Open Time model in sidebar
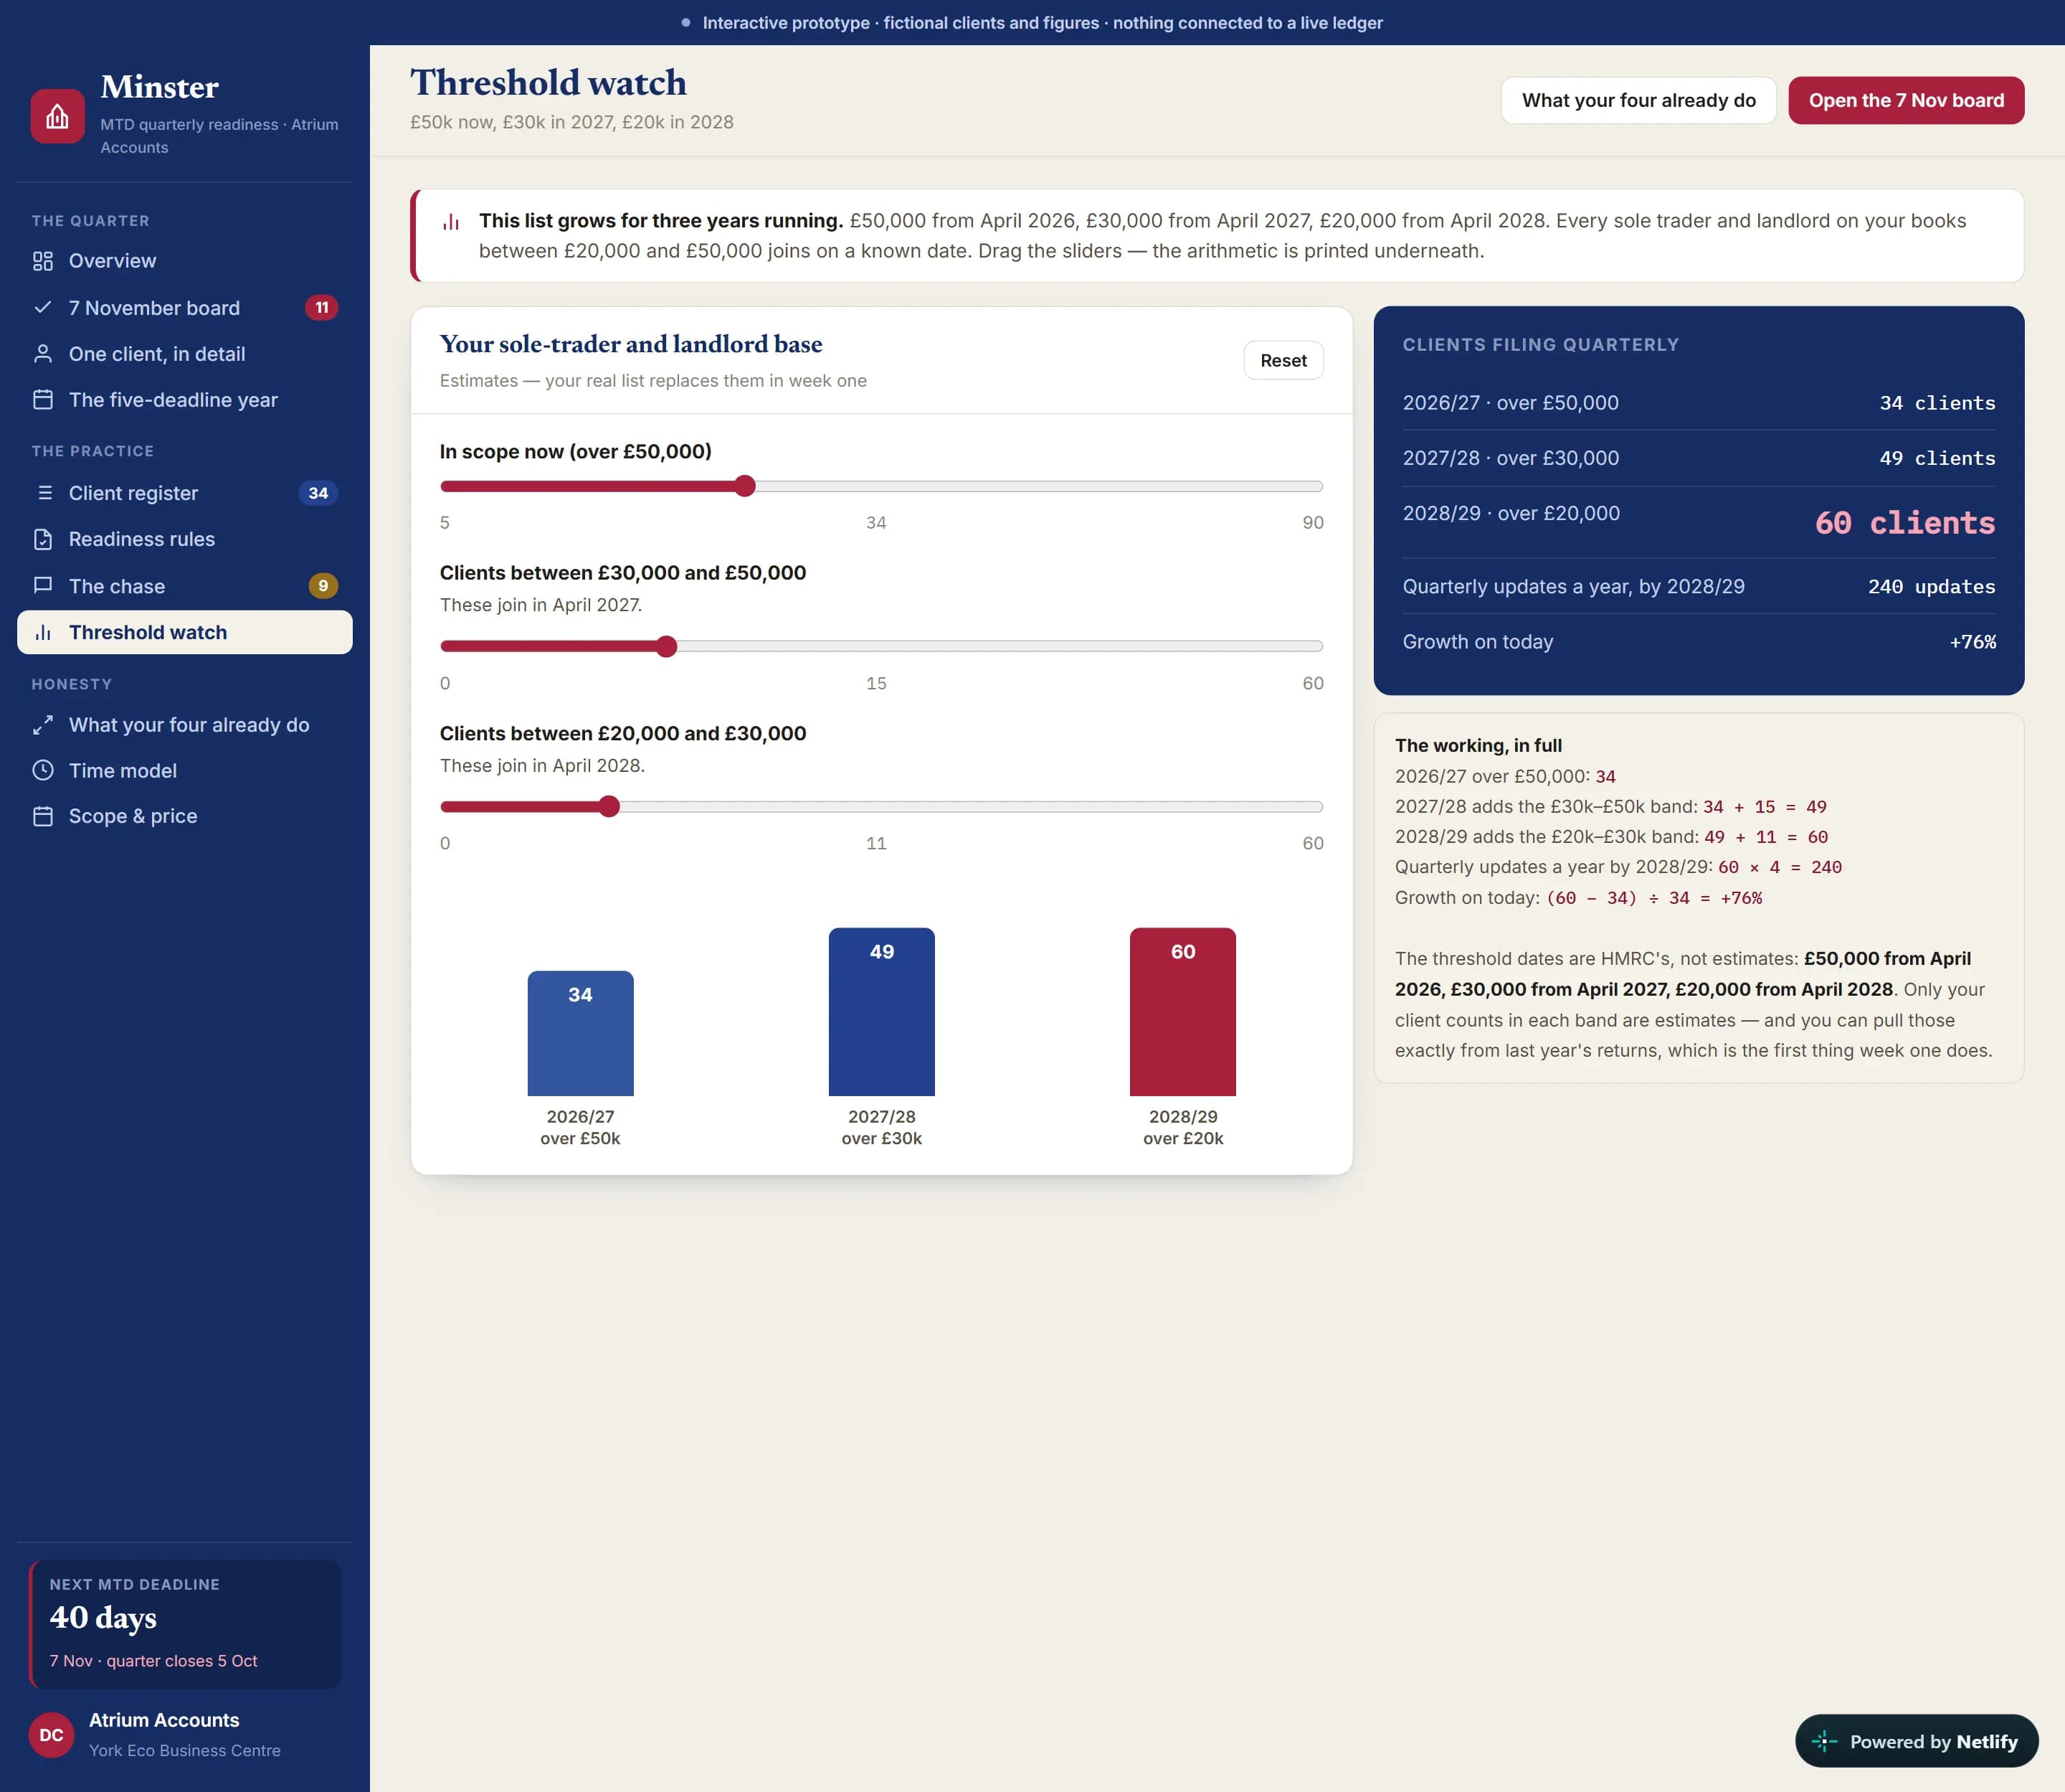The height and width of the screenshot is (1792, 2065). tap(185, 771)
